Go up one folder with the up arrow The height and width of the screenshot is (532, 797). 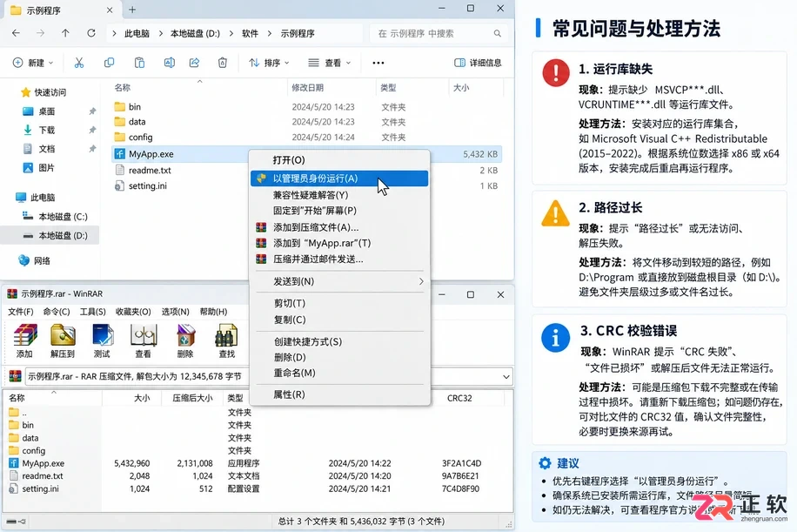tap(65, 33)
